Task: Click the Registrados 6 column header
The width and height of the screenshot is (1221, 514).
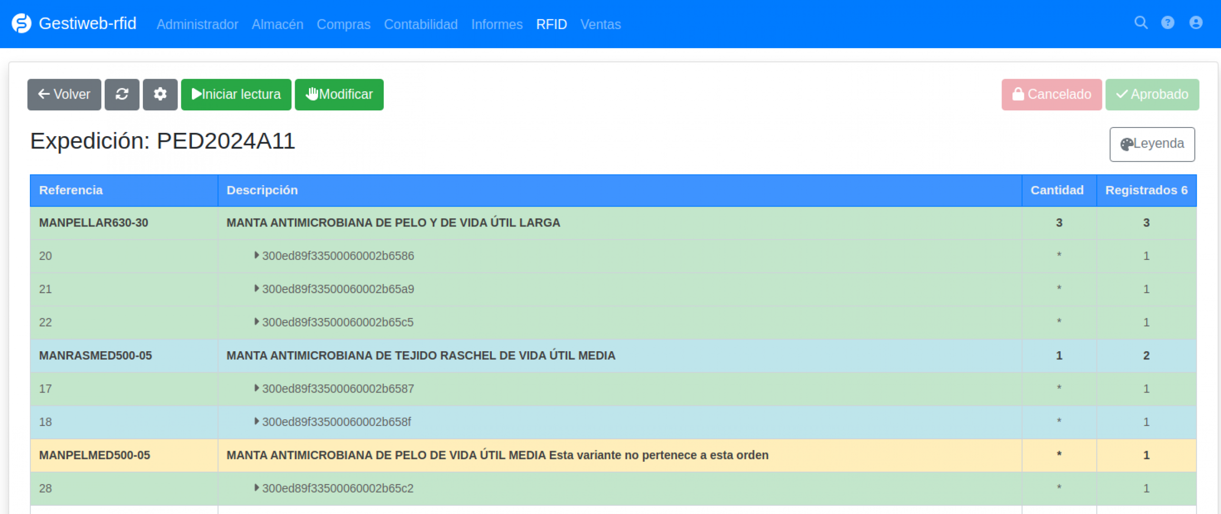Action: click(1146, 190)
